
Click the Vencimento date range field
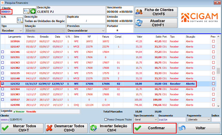coord(120,12)
